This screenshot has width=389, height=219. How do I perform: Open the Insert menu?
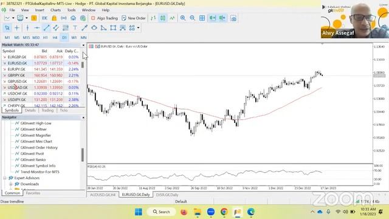(40, 10)
